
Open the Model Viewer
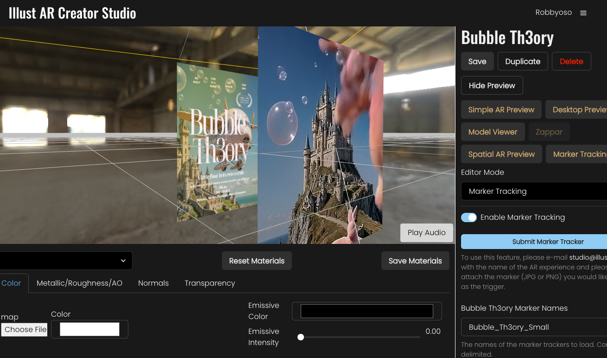point(493,132)
